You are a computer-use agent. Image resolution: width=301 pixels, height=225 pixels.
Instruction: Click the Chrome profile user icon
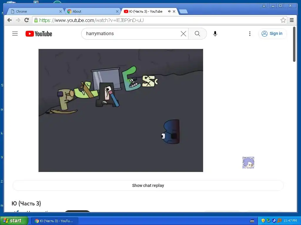click(264, 6)
